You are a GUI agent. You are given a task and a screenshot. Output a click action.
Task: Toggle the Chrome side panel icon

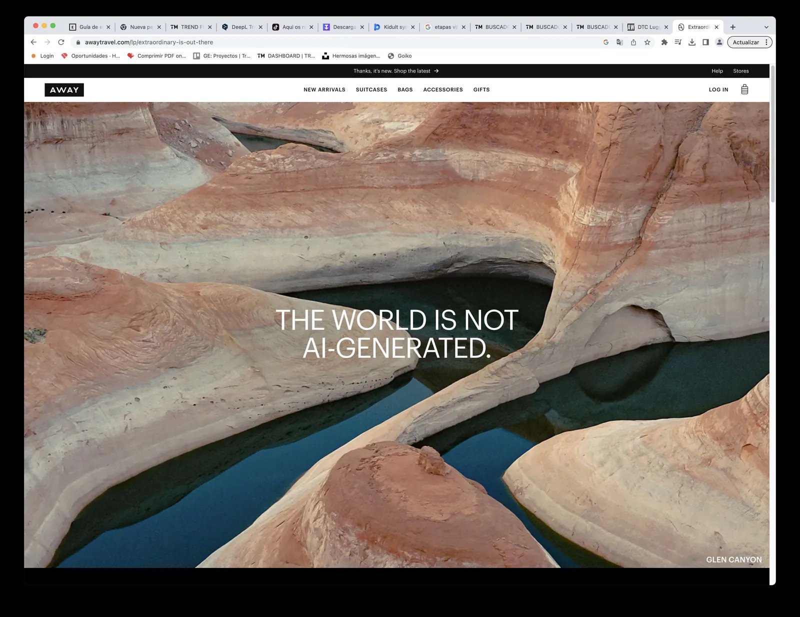[705, 42]
